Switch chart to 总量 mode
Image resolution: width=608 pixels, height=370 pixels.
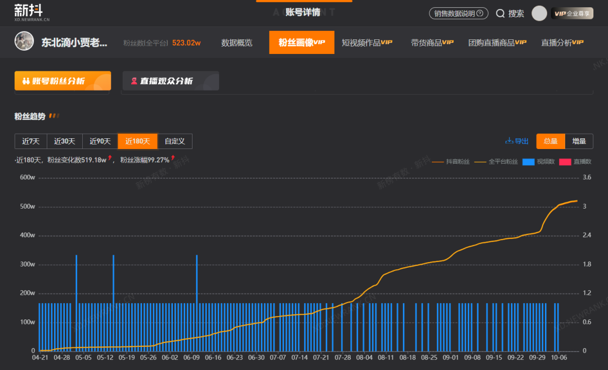pos(550,141)
